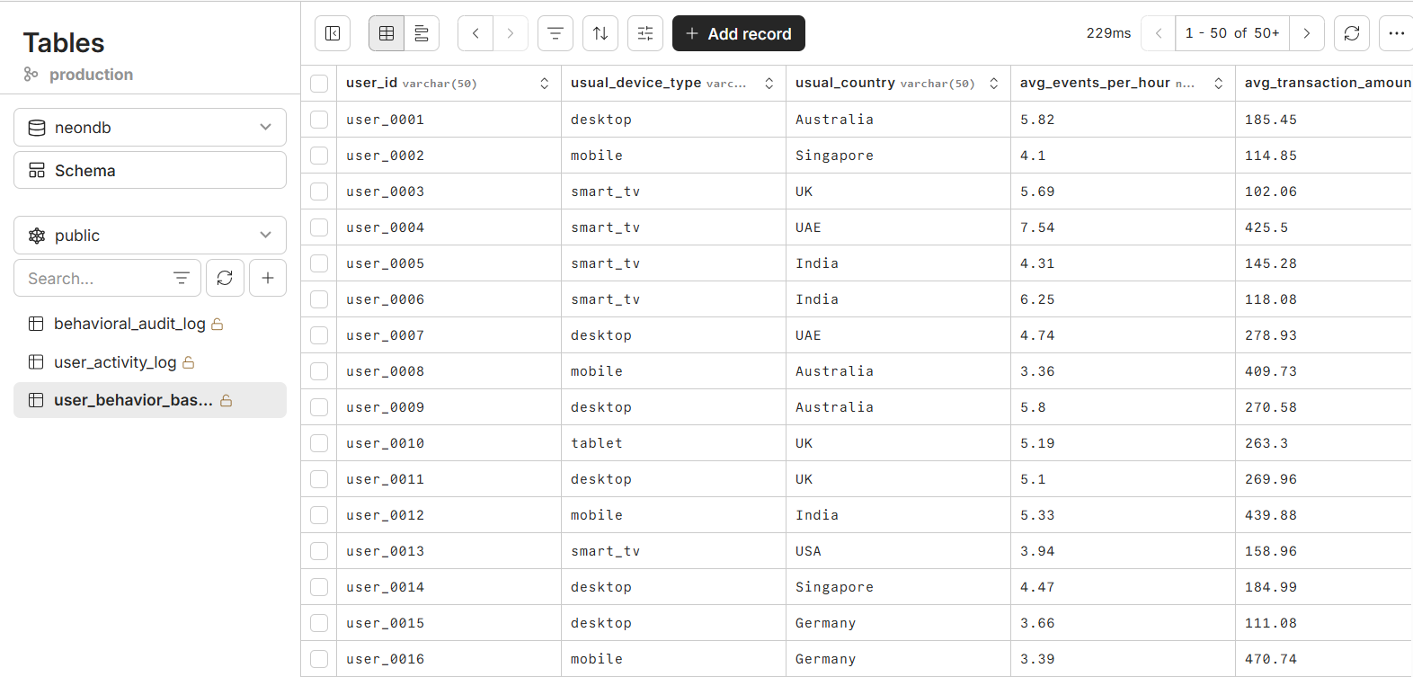Add a new table with plus icon
This screenshot has height=677, width=1413.
268,278
